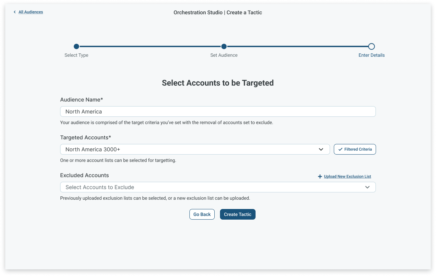The height and width of the screenshot is (276, 436).
Task: Click the Filtered Criteria button
Action: (355, 149)
